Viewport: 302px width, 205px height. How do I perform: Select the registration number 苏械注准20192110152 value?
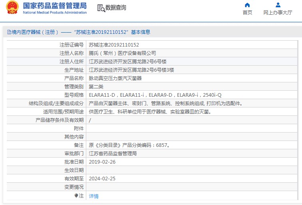tap(114, 45)
